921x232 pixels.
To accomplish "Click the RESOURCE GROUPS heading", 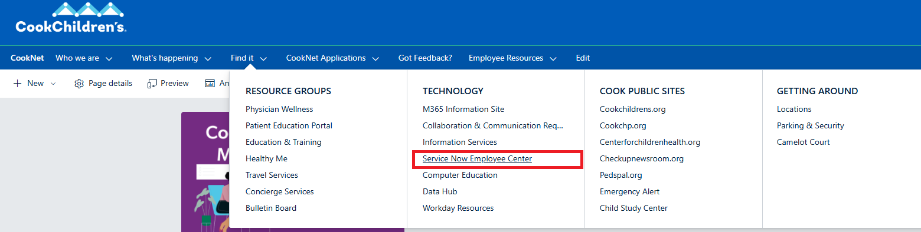I will click(x=288, y=91).
